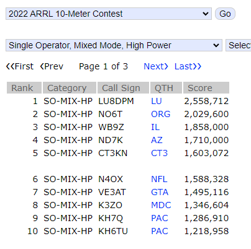The height and width of the screenshot is (249, 251).
Task: Open the GTA QTH link
Action: [x=160, y=192]
